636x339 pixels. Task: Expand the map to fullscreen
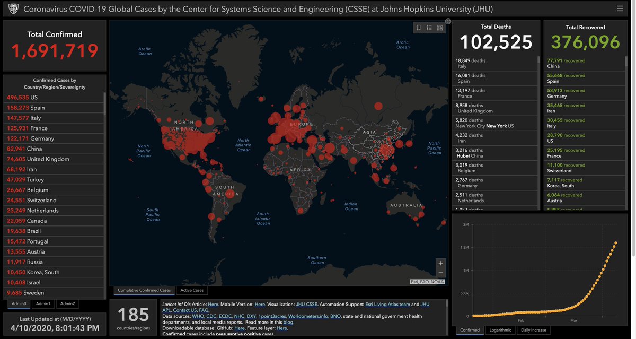tap(448, 21)
